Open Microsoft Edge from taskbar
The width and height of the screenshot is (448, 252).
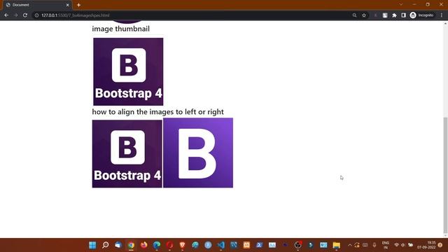(157, 245)
